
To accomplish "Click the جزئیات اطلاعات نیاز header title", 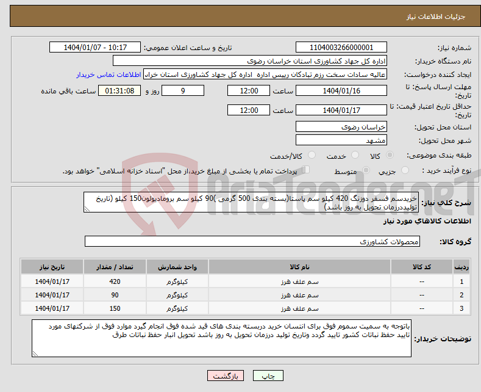I will 436,16.
